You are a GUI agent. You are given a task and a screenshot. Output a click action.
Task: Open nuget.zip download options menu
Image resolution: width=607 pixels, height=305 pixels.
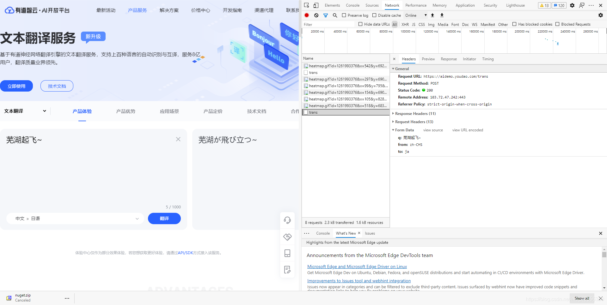pyautogui.click(x=67, y=298)
